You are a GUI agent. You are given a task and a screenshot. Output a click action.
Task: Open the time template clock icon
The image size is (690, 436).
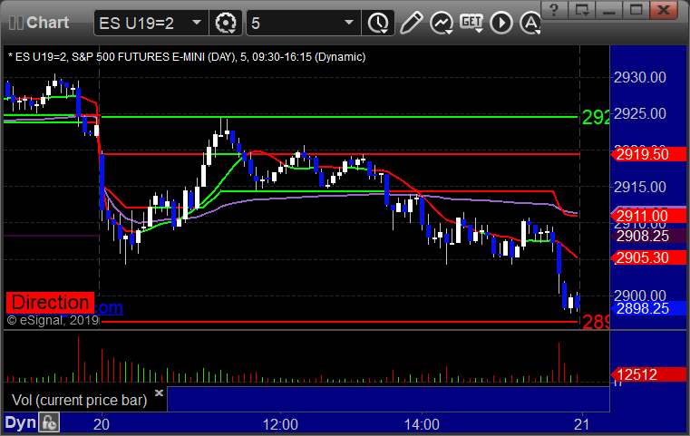click(378, 23)
